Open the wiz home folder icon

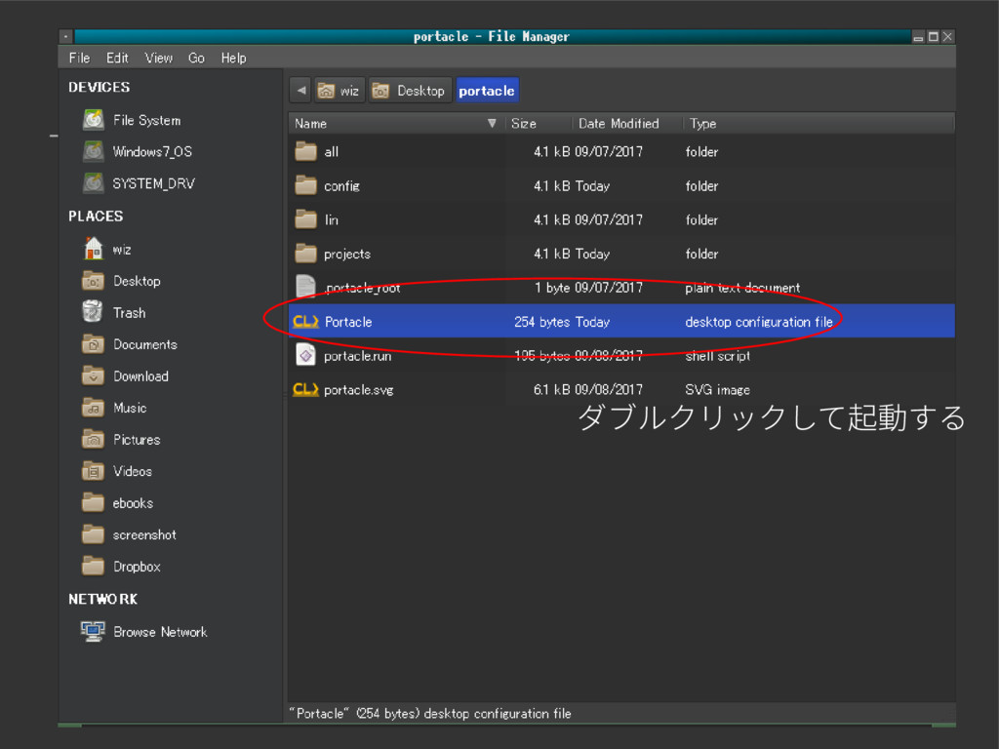pyautogui.click(x=94, y=249)
